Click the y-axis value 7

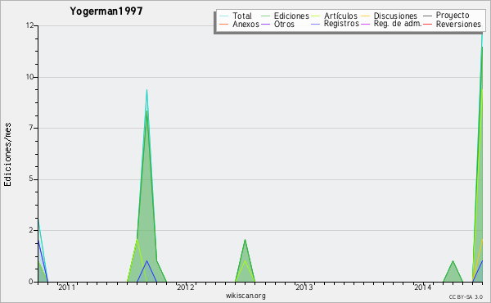point(31,128)
